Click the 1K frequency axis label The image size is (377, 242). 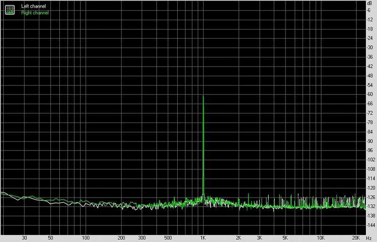click(203, 238)
